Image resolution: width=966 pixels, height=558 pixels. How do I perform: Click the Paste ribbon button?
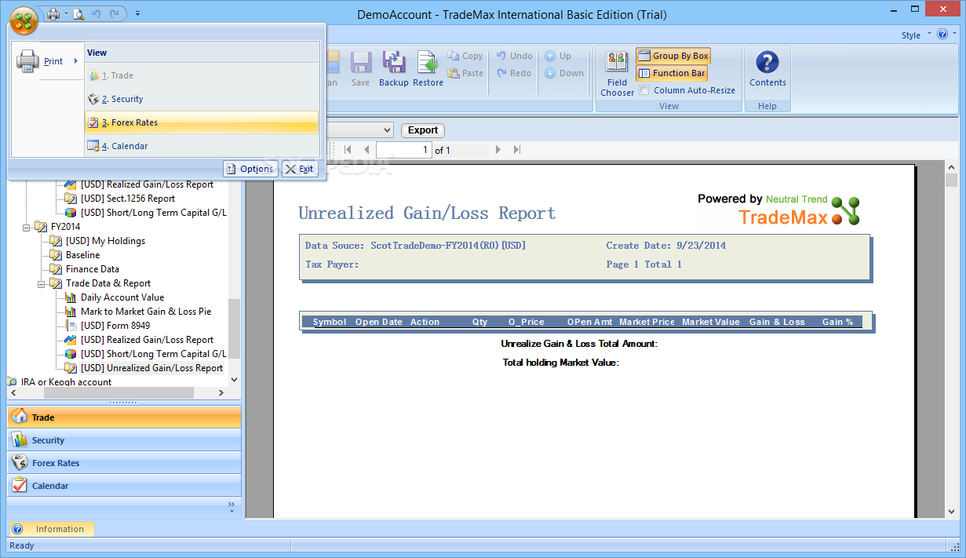coord(465,73)
